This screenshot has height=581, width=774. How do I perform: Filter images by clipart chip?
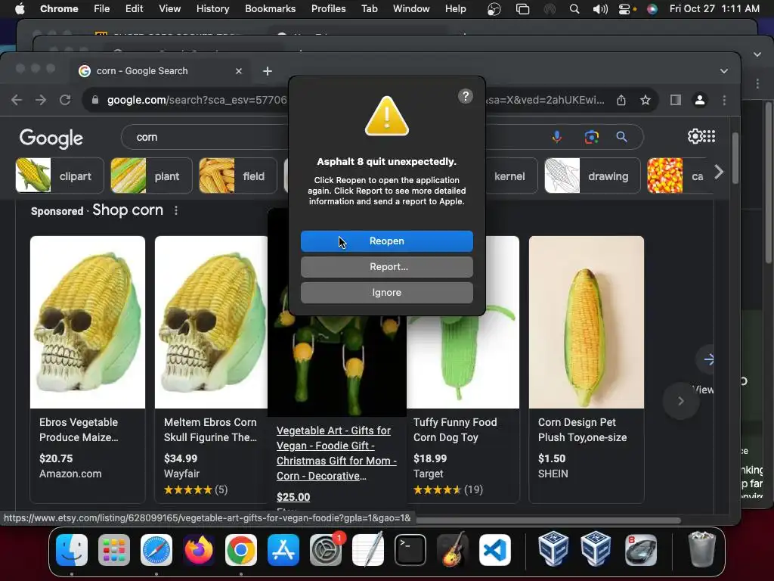pos(60,176)
